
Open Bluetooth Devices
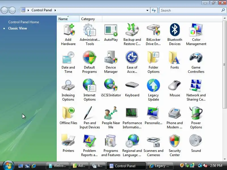pyautogui.click(x=175, y=35)
